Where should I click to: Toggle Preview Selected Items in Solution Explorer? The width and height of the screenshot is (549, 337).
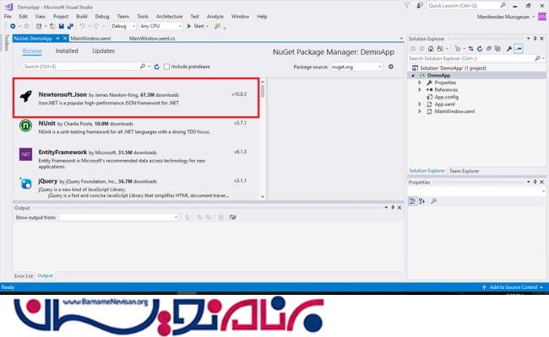click(x=519, y=49)
